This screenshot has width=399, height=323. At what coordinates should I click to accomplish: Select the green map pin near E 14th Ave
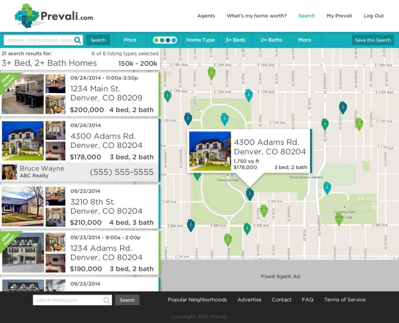[x=212, y=73]
